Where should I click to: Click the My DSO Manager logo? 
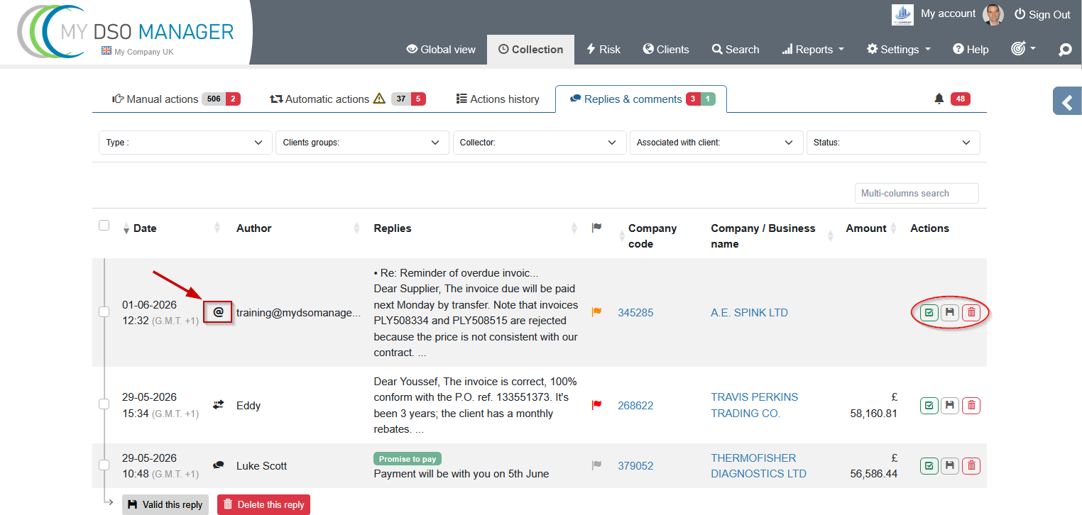tap(126, 33)
